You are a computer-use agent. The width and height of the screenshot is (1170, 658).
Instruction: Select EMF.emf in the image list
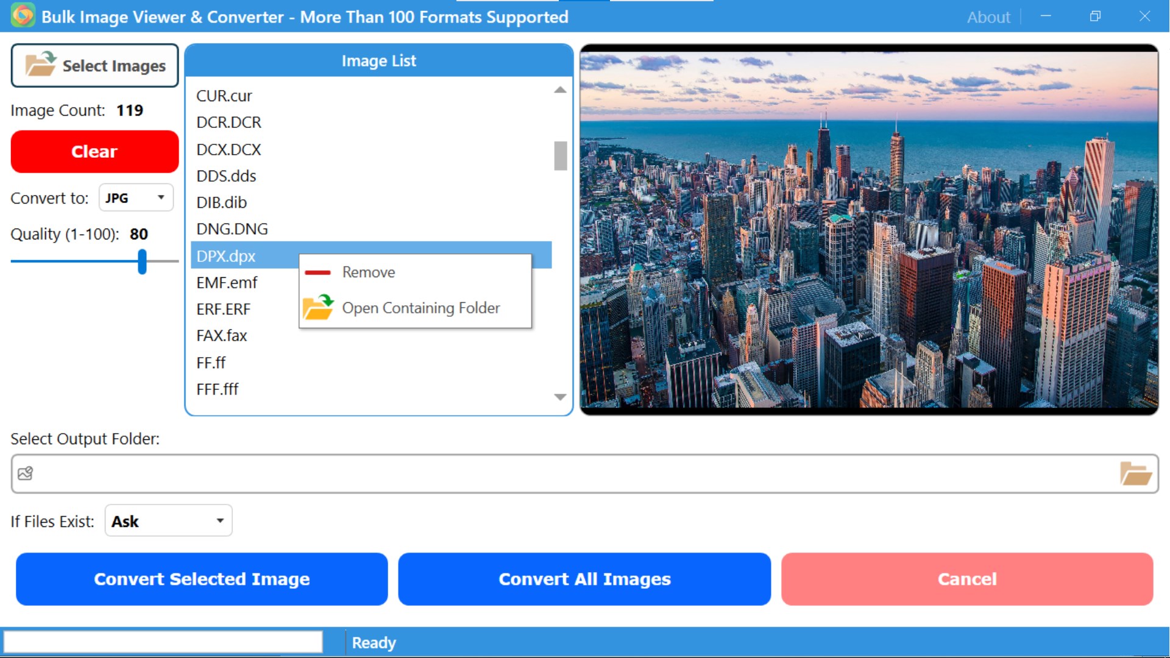[227, 283]
